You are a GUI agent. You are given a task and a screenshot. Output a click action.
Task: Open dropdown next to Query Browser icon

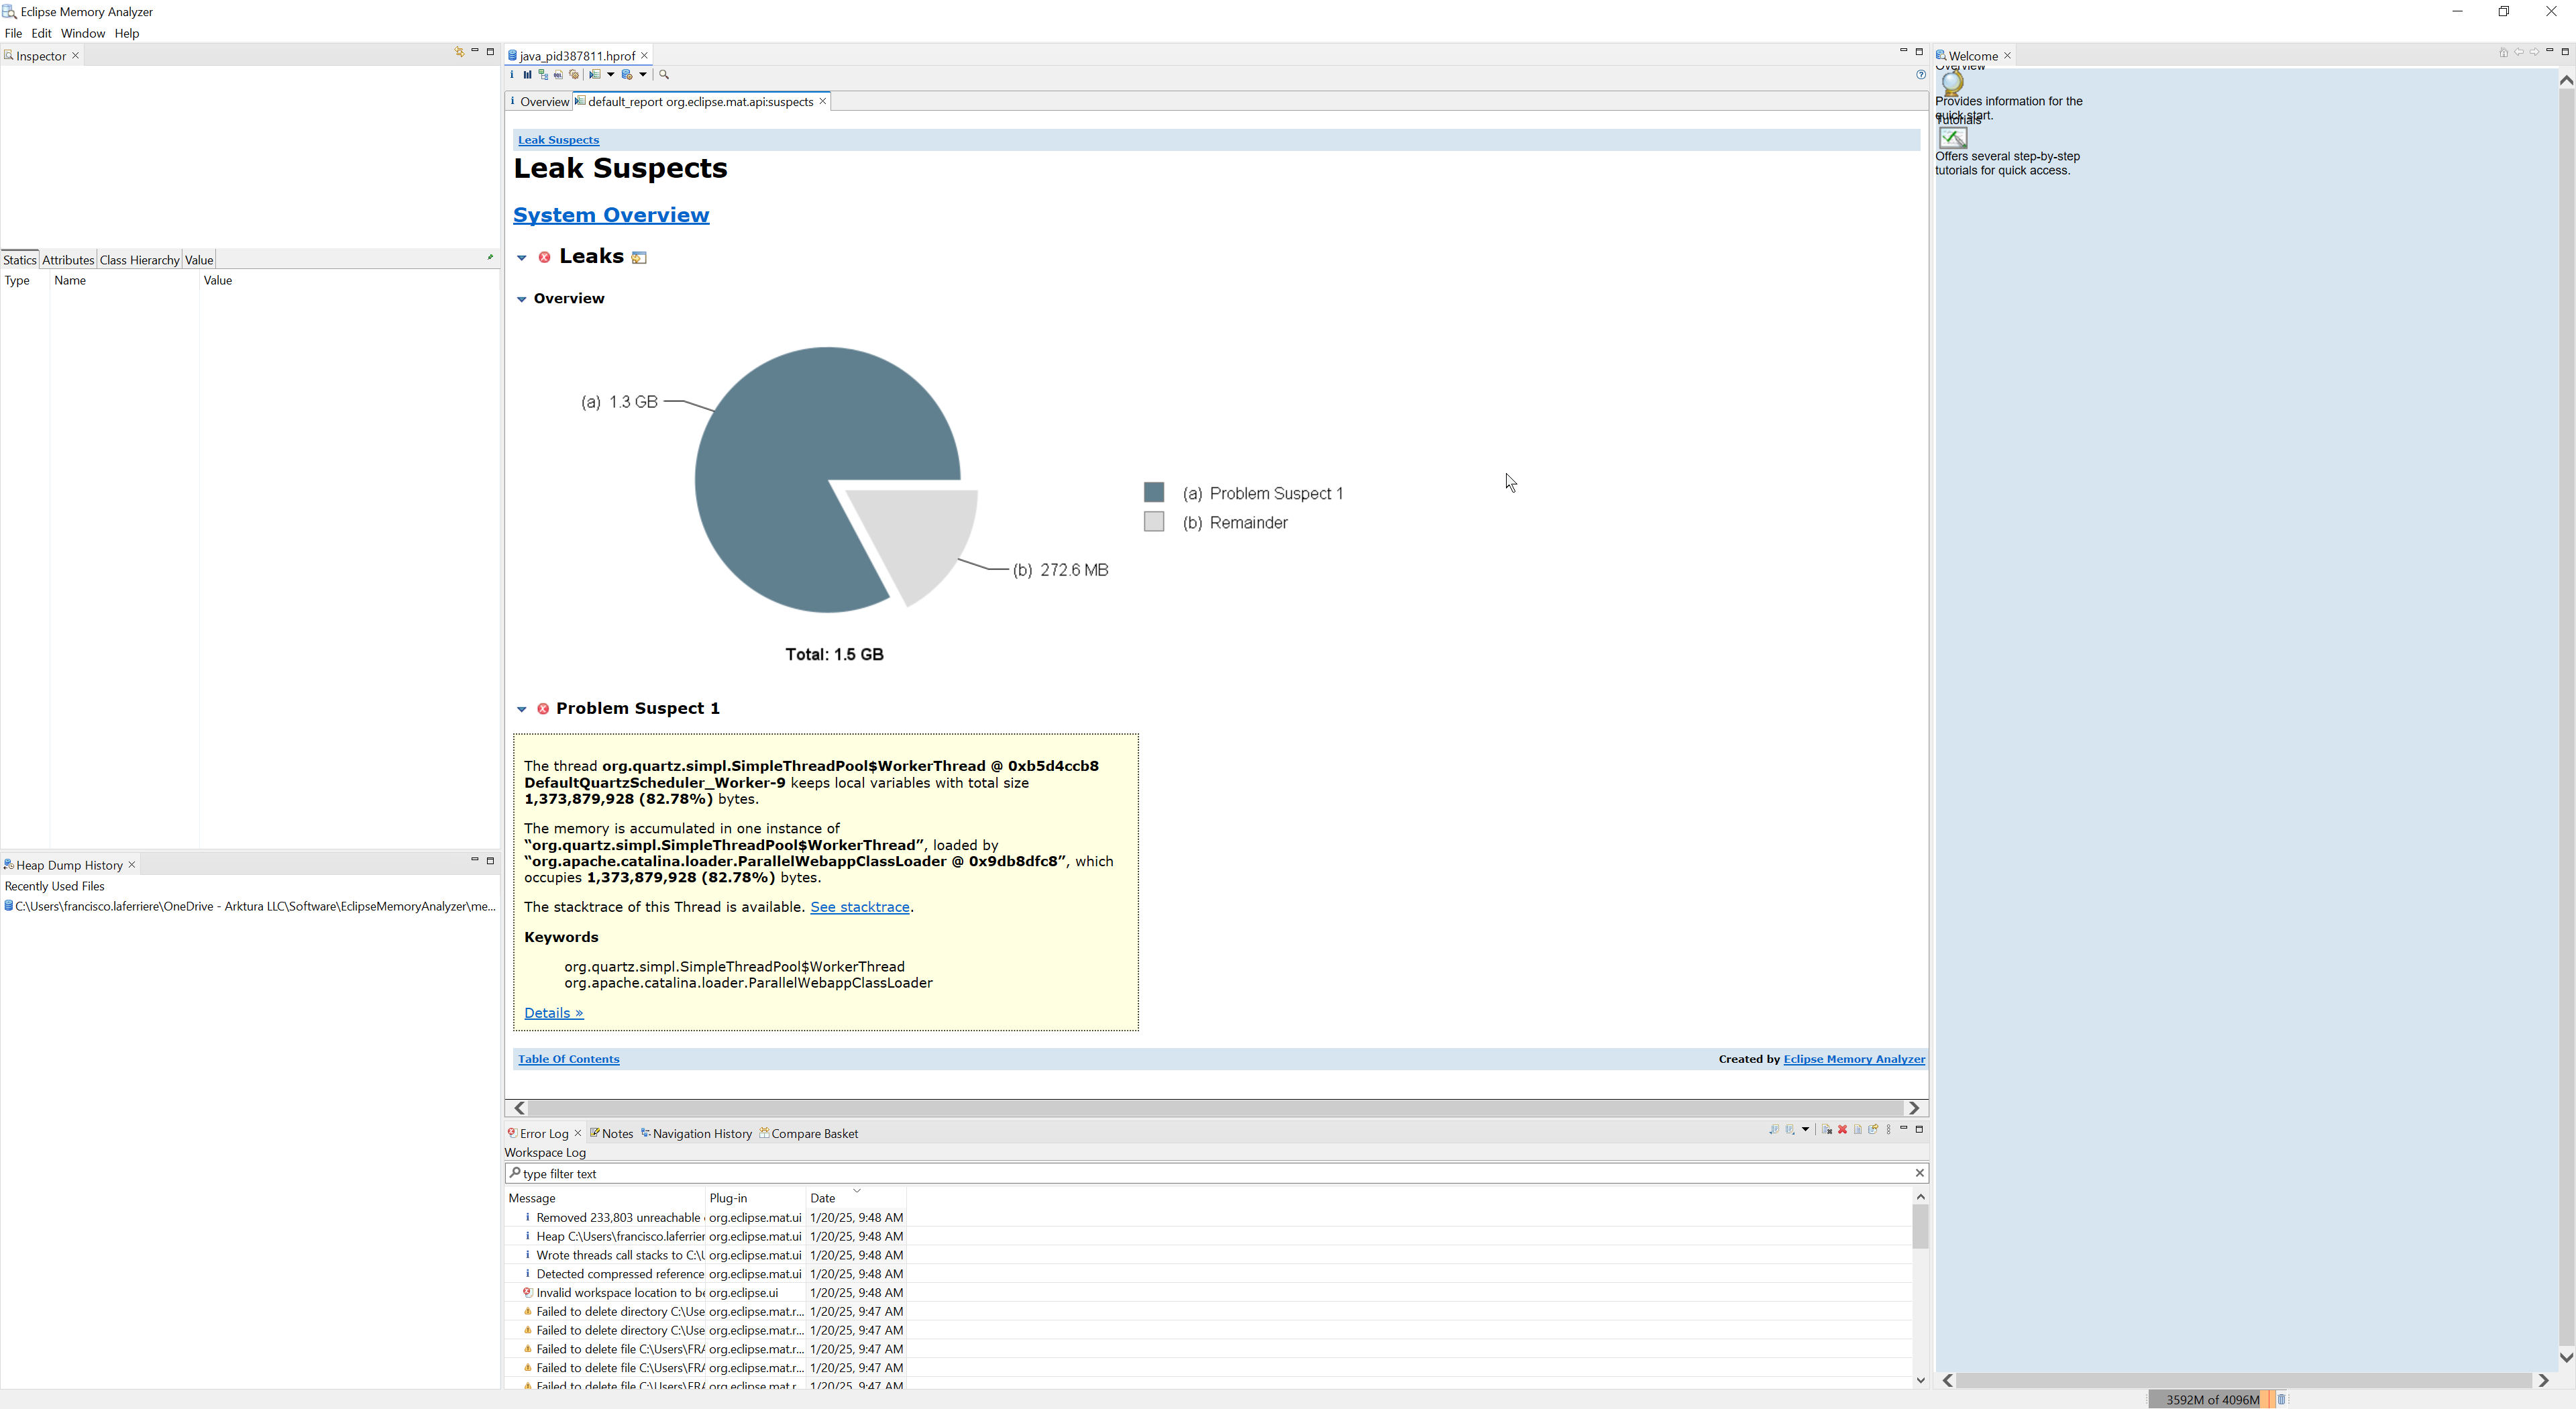point(643,74)
